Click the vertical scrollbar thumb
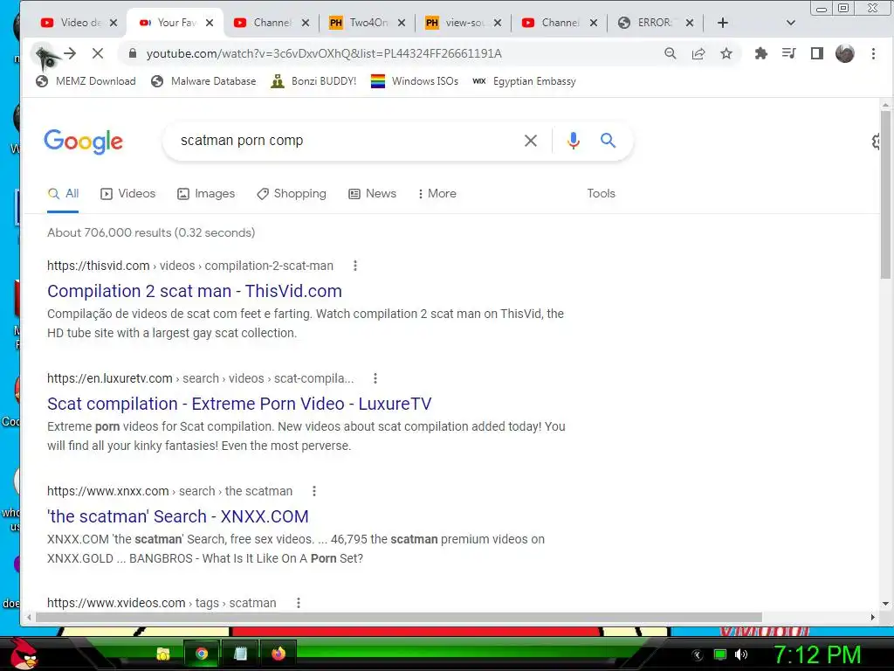The height and width of the screenshot is (671, 894). [885, 194]
